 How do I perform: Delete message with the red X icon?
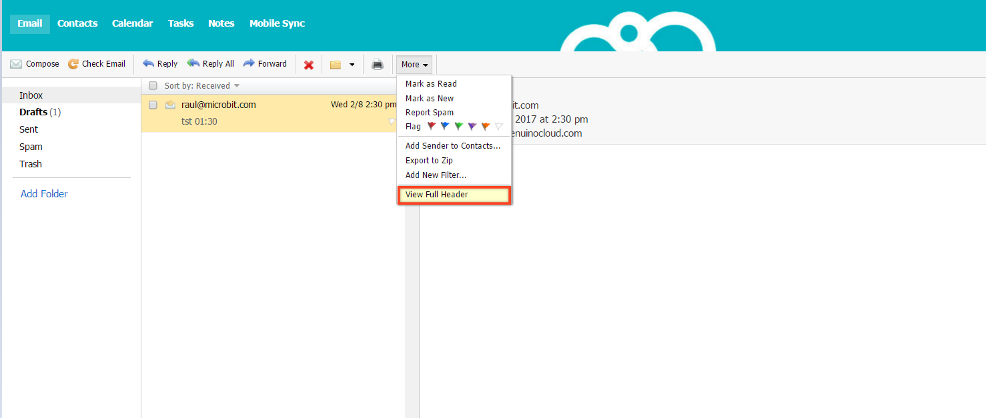coord(309,65)
